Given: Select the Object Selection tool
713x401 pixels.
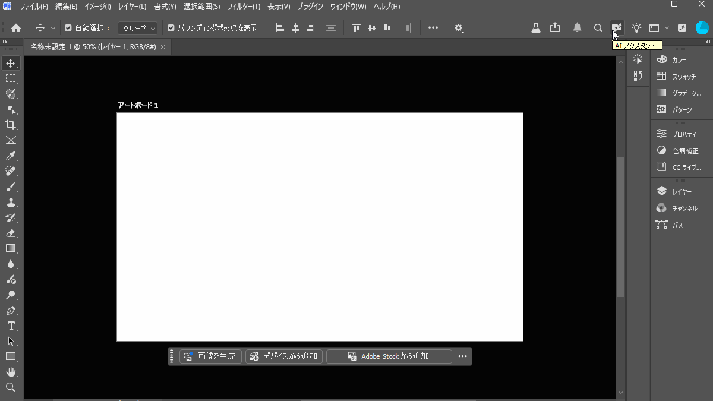Looking at the screenshot, I should point(11,109).
